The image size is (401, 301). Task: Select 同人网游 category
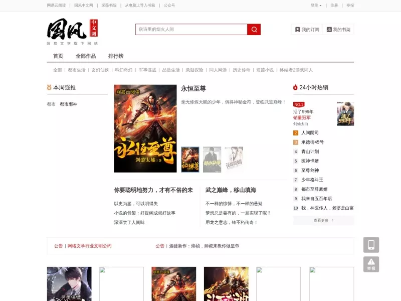(x=218, y=70)
